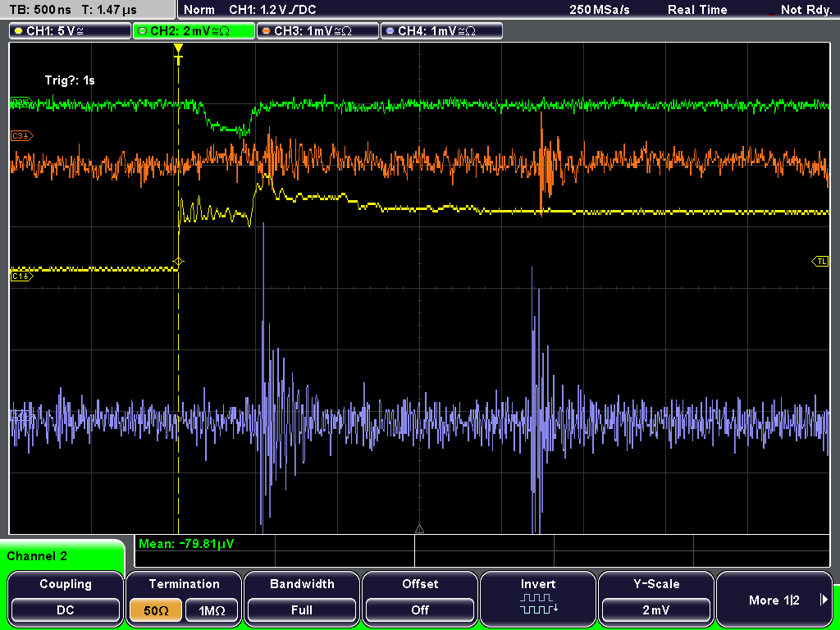Screen dimensions: 840x630
Task: Select the CH4: 1 mV channel tab
Action: click(x=441, y=31)
